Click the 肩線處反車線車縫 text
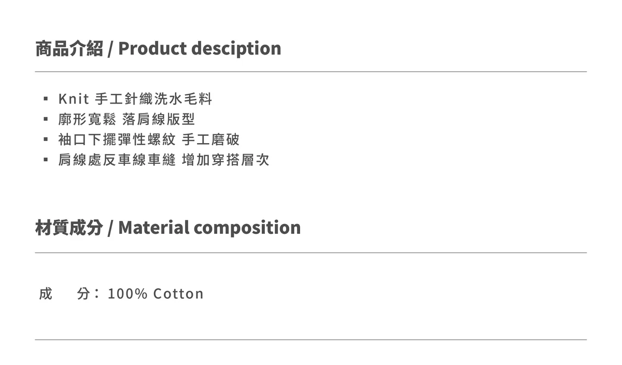622x365 pixels. pos(117,160)
